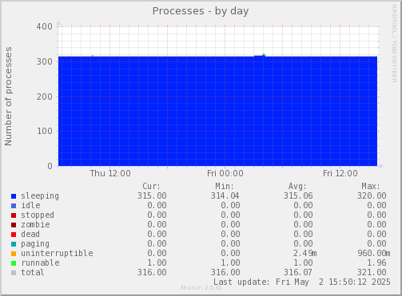Click uninterruptible max value 960.00m

[374, 253]
